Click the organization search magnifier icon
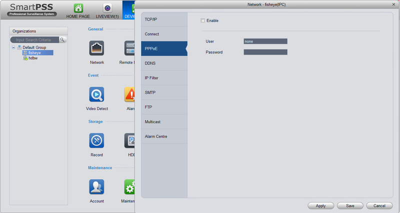400x213 pixels. point(62,40)
